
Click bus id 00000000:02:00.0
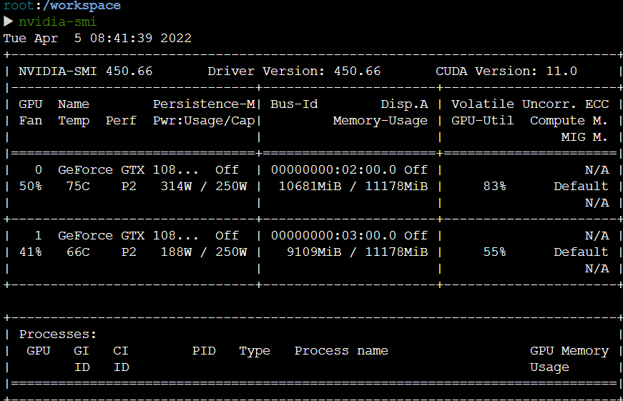(x=333, y=170)
